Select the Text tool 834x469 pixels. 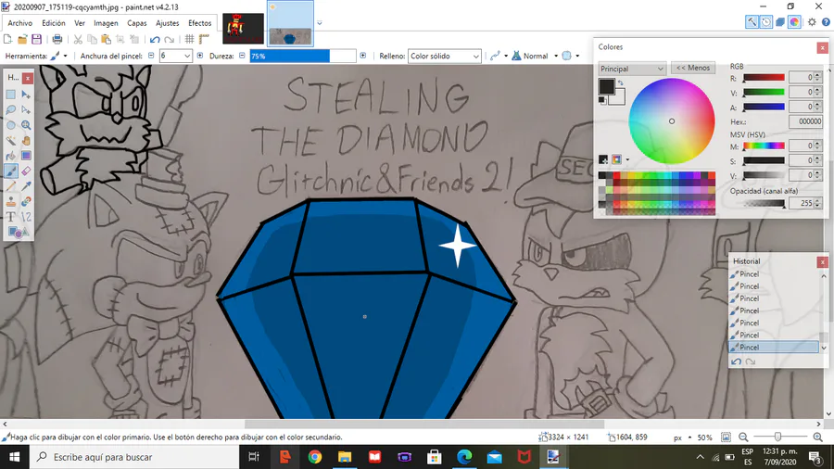(x=10, y=217)
